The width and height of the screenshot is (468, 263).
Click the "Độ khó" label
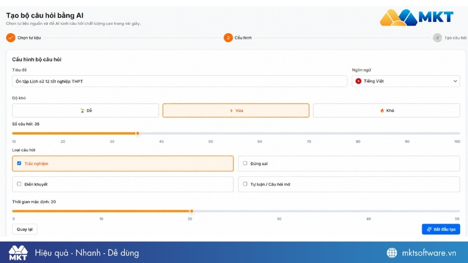tap(19, 98)
